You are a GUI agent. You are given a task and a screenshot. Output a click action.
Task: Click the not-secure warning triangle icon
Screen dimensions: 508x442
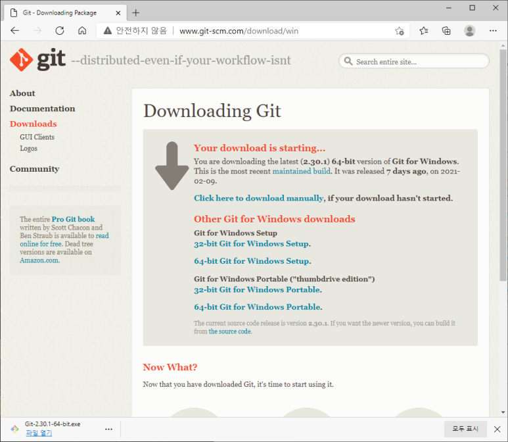[x=108, y=31]
